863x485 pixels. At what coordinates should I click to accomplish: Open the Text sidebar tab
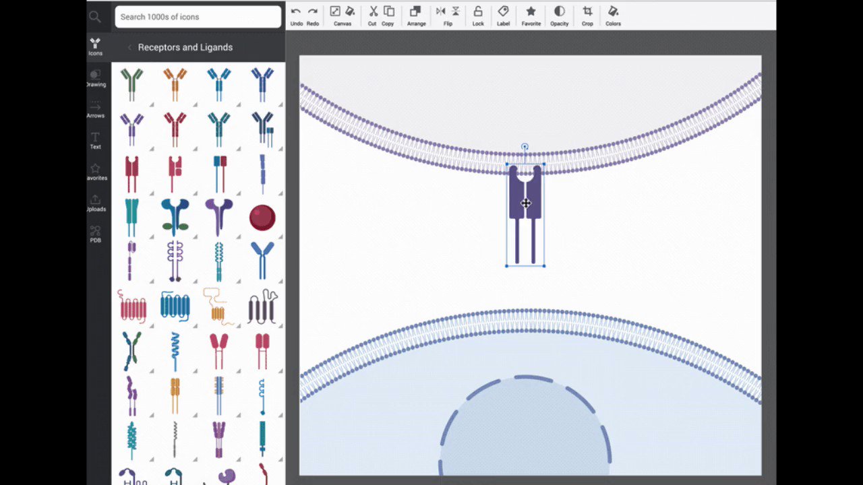pos(95,140)
